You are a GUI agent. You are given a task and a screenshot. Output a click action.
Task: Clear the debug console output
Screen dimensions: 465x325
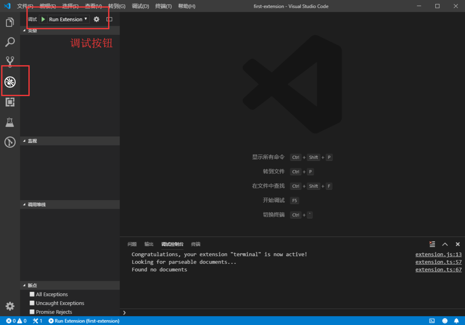(x=432, y=244)
